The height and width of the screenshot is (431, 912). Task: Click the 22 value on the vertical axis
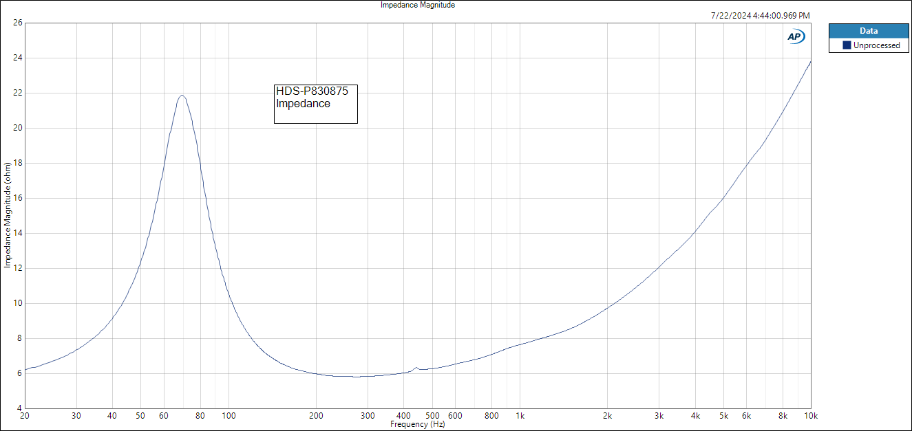(18, 93)
